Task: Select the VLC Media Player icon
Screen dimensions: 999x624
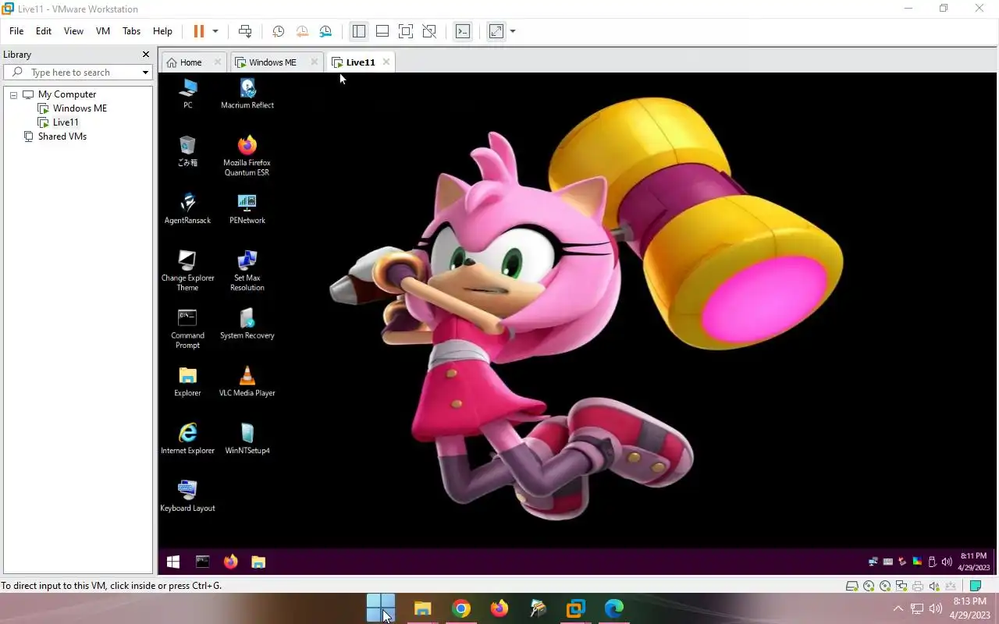Action: click(x=247, y=381)
